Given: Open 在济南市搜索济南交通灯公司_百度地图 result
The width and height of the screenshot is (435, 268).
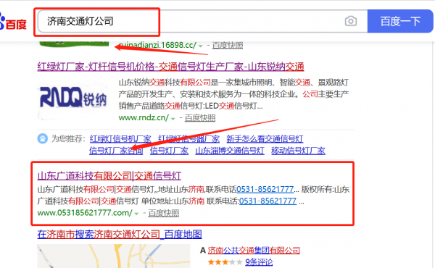Looking at the screenshot, I should point(120,235).
